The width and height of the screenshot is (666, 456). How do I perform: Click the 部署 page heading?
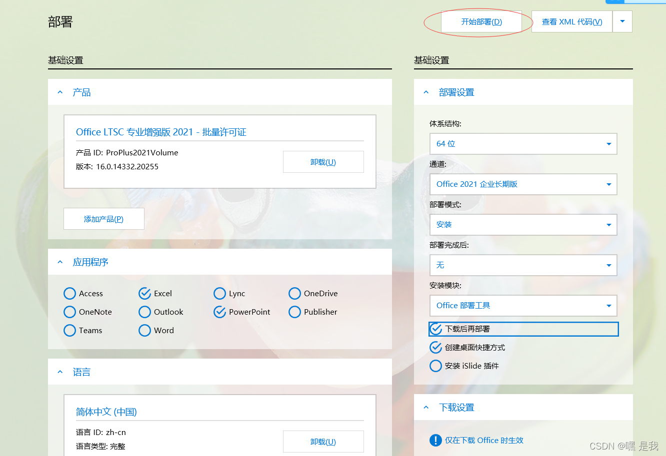coord(60,22)
